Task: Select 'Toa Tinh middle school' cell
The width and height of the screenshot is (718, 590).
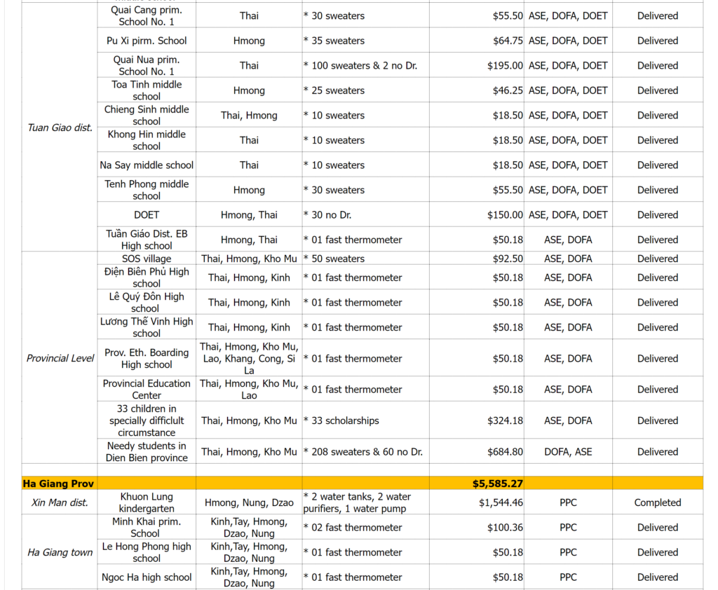Action: (x=147, y=90)
